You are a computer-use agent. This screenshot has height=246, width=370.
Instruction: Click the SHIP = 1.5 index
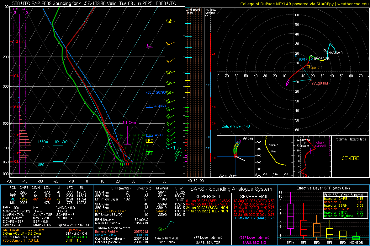click(73, 240)
